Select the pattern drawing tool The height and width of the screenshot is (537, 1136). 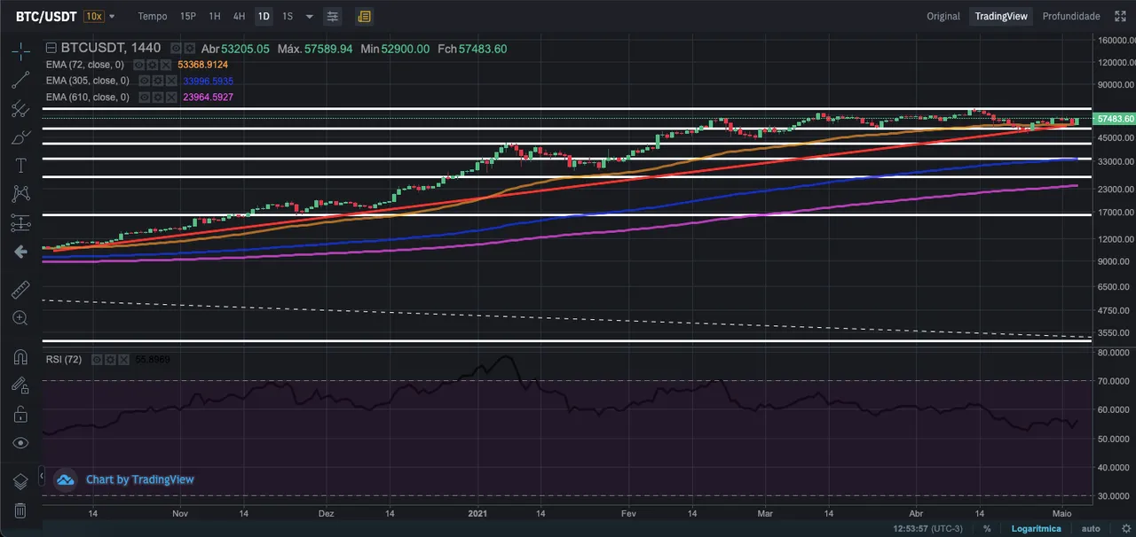tap(20, 194)
